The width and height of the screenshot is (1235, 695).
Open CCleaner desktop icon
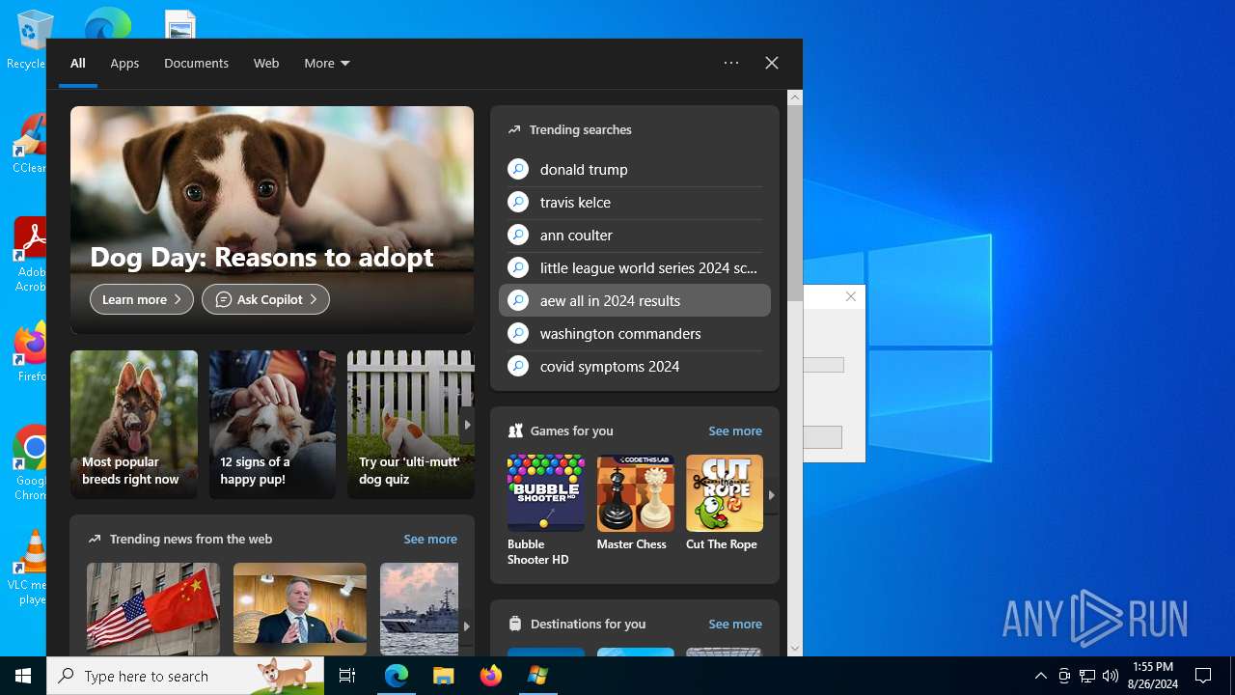pyautogui.click(x=30, y=144)
